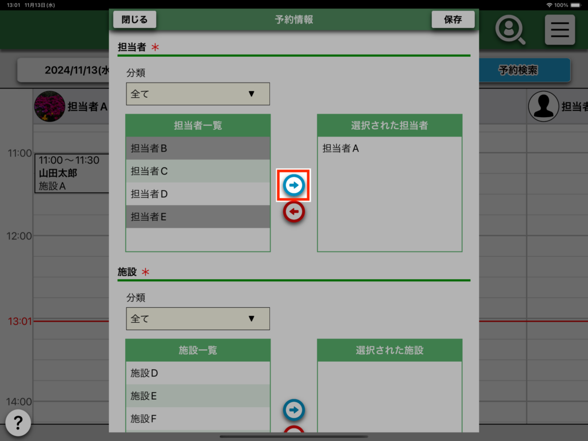Select 担当者E in staff list

point(198,217)
